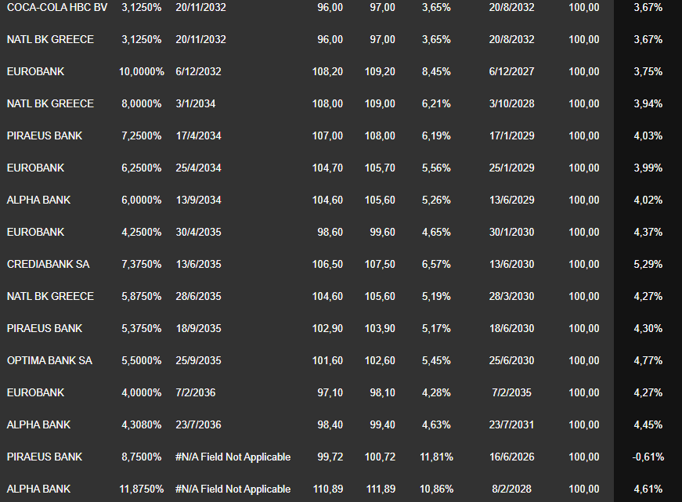Click the call date 16/6/2026
Screen dimensions: 682x502
[511, 457]
